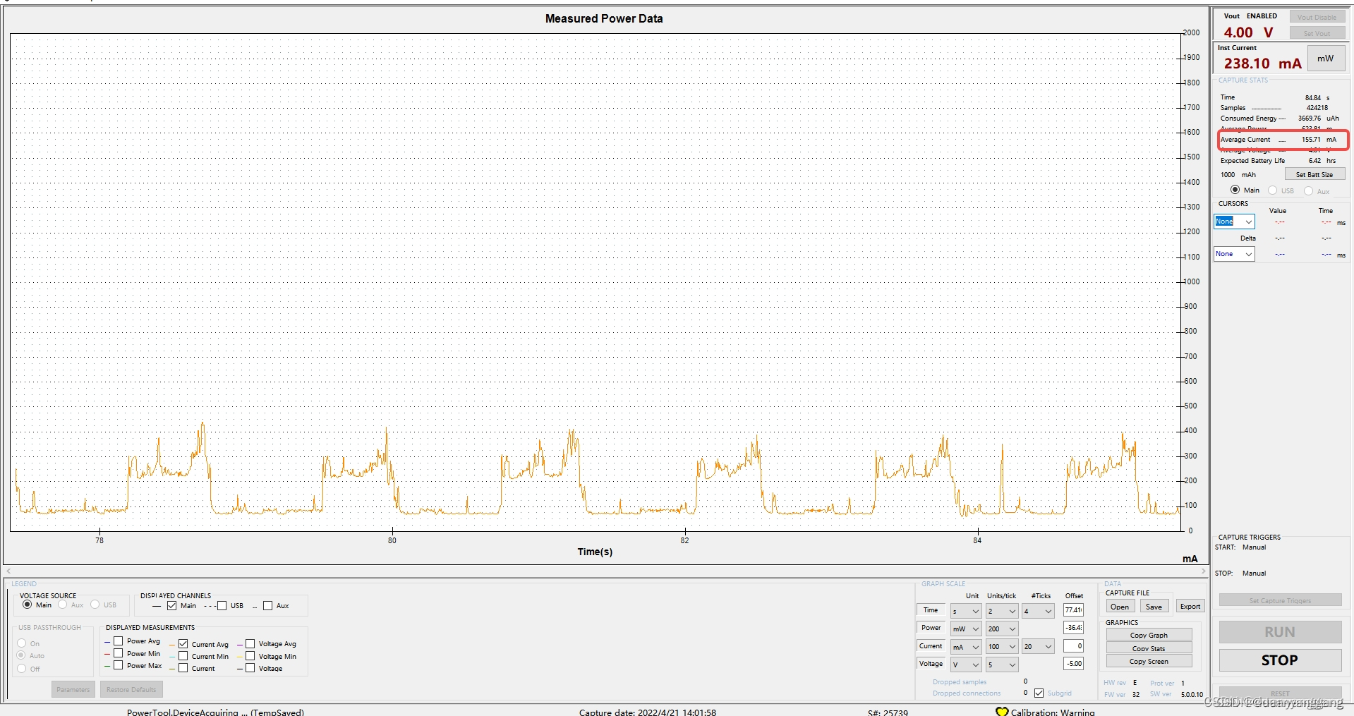Viewport: 1354px width, 716px height.
Task: Open Current unit dropdown showing mA
Action: pos(966,646)
